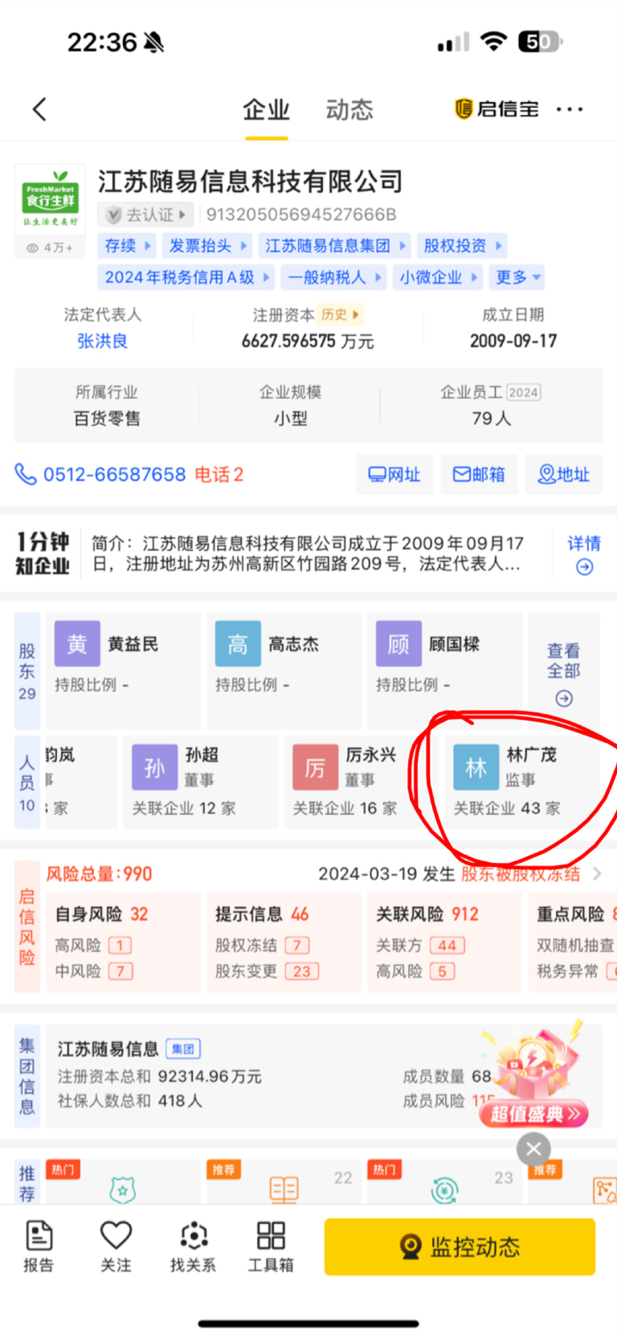Open the 关联风险 912 card

pos(444,941)
